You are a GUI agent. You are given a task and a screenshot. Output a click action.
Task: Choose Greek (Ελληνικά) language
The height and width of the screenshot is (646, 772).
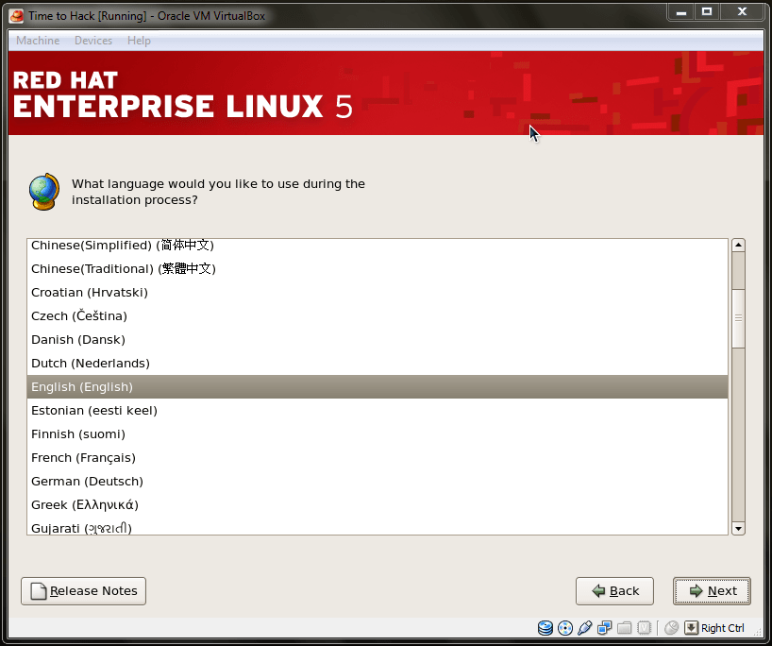[378, 505]
